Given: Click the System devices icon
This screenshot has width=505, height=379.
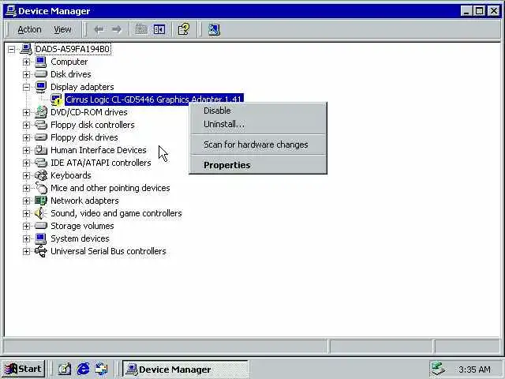Looking at the screenshot, I should point(41,238).
